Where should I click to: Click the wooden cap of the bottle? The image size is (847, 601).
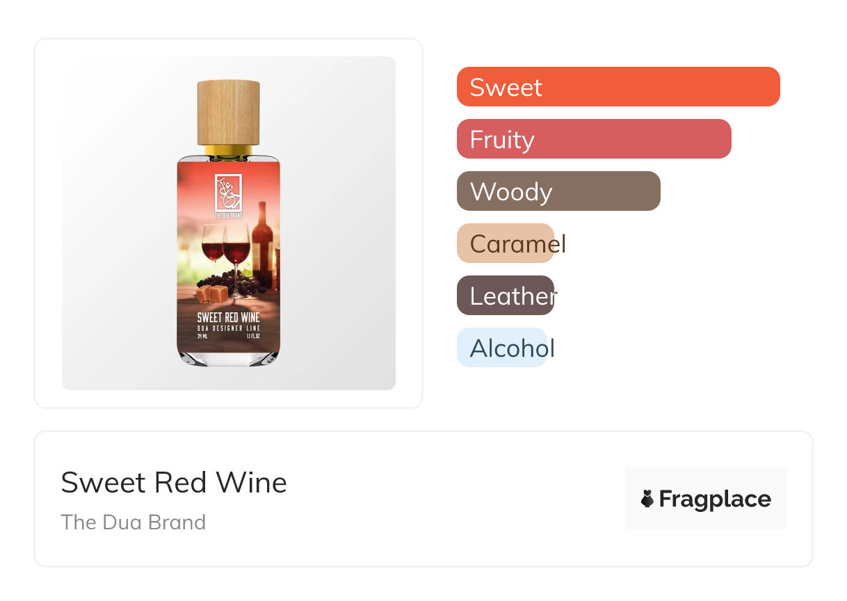229,112
